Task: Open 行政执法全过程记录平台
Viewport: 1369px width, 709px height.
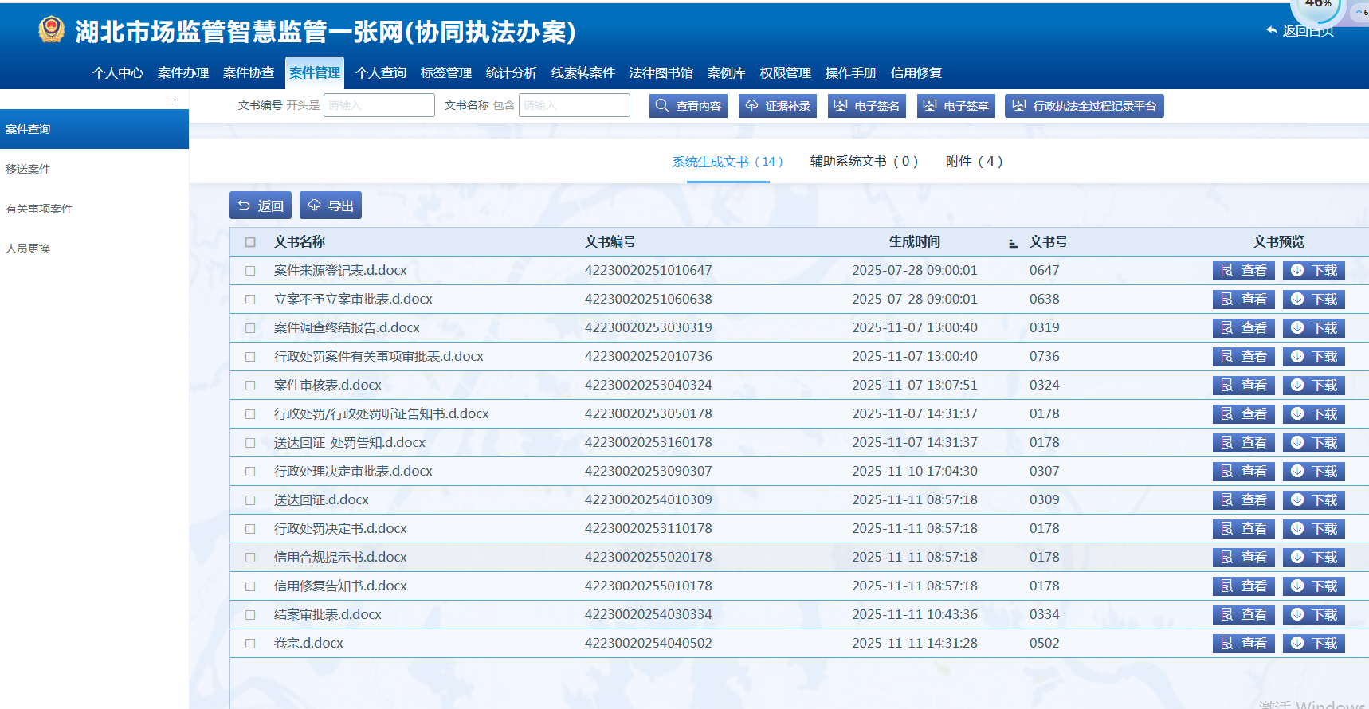Action: tap(1084, 106)
